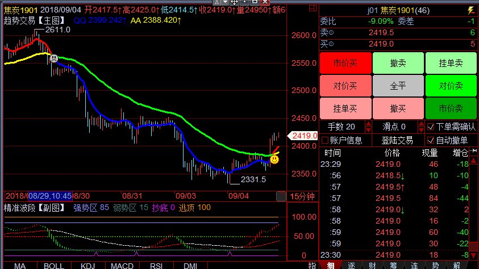
Task: Select the 筹 tab in bottom panel
Action: click(x=393, y=266)
